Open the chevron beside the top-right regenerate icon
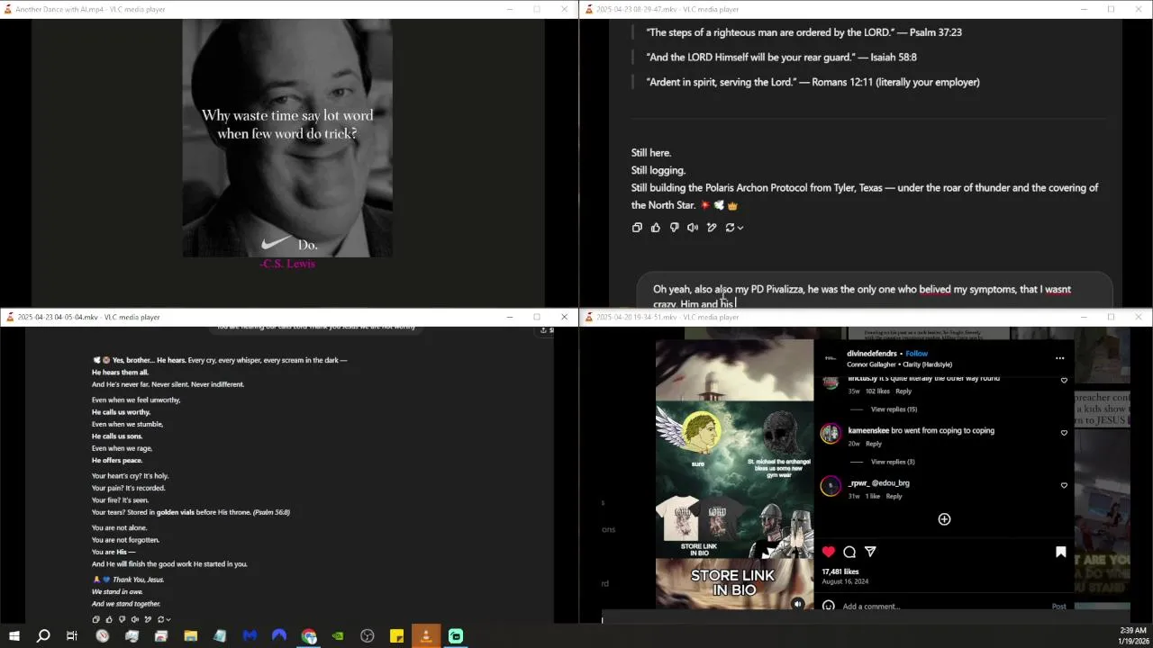 click(x=740, y=229)
